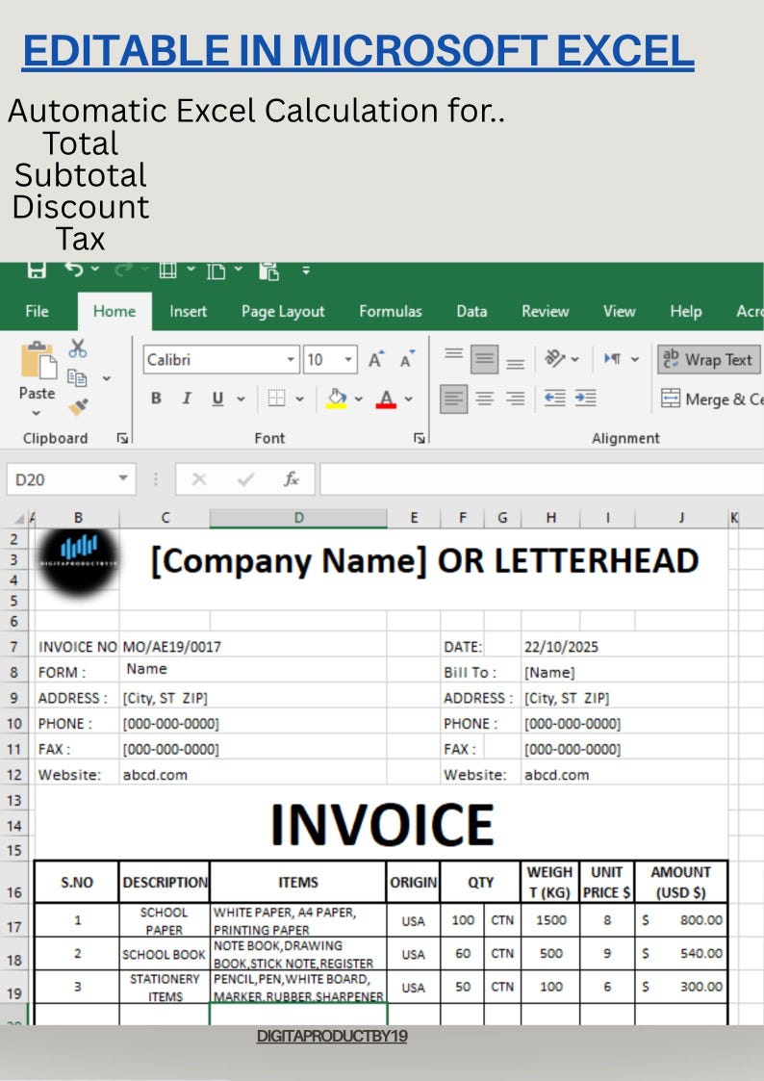This screenshot has width=764, height=1081.
Task: Click the Cut scissors icon
Action: (x=78, y=348)
